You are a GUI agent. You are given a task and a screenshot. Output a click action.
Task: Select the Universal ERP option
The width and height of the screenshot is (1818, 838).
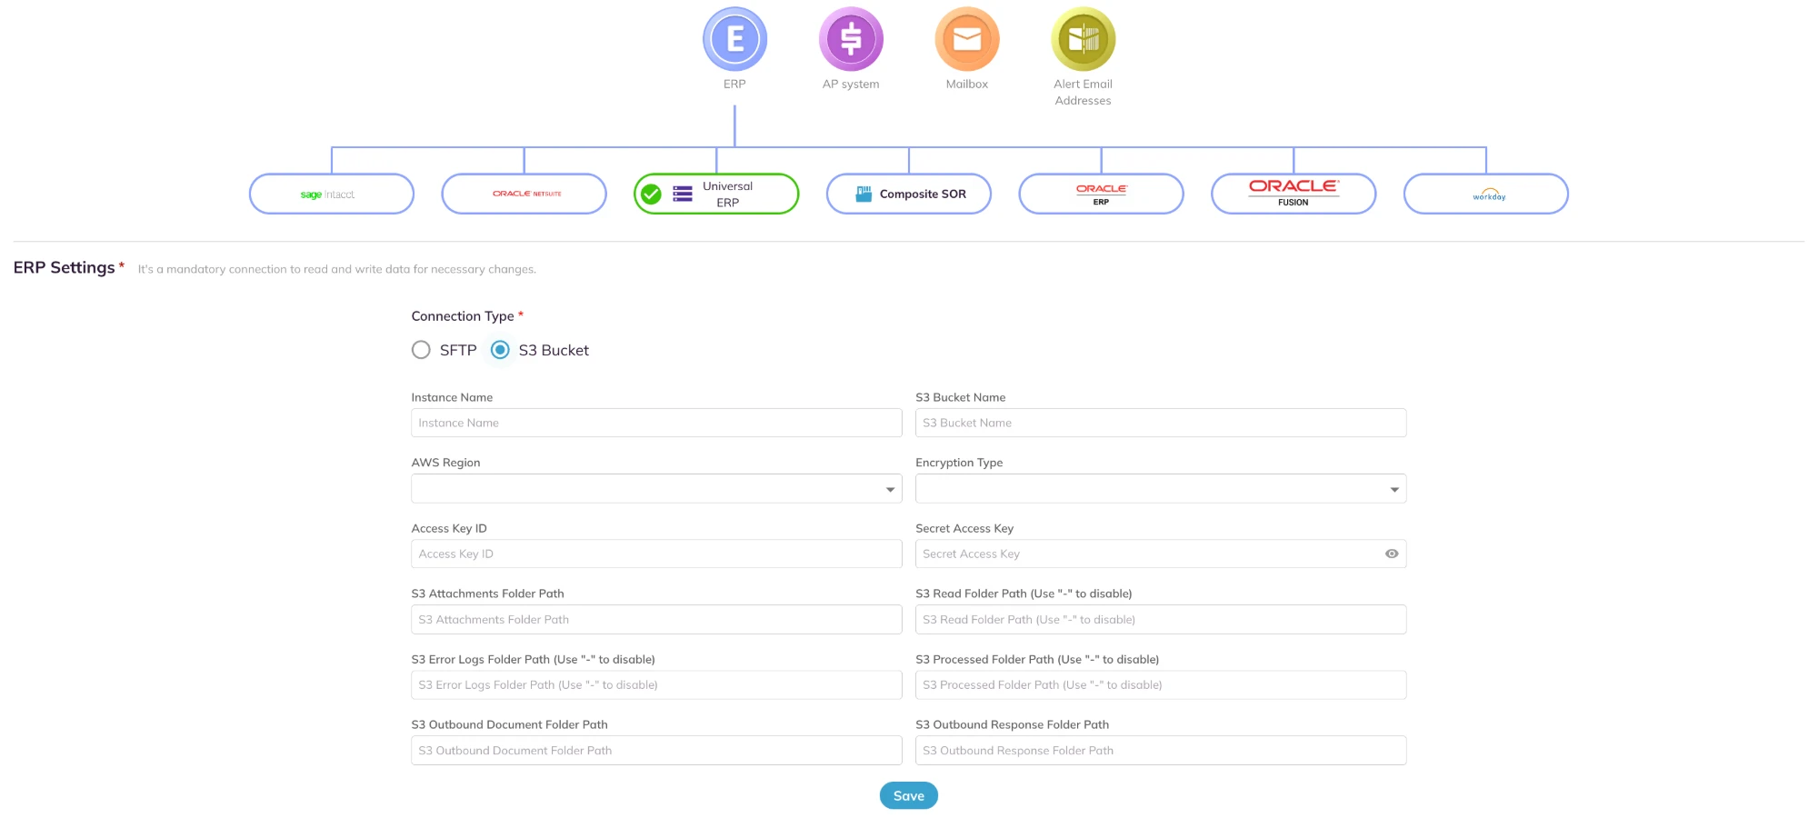click(716, 194)
